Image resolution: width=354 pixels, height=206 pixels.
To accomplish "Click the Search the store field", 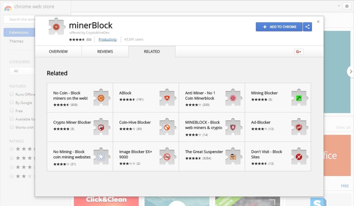I will click(21, 19).
